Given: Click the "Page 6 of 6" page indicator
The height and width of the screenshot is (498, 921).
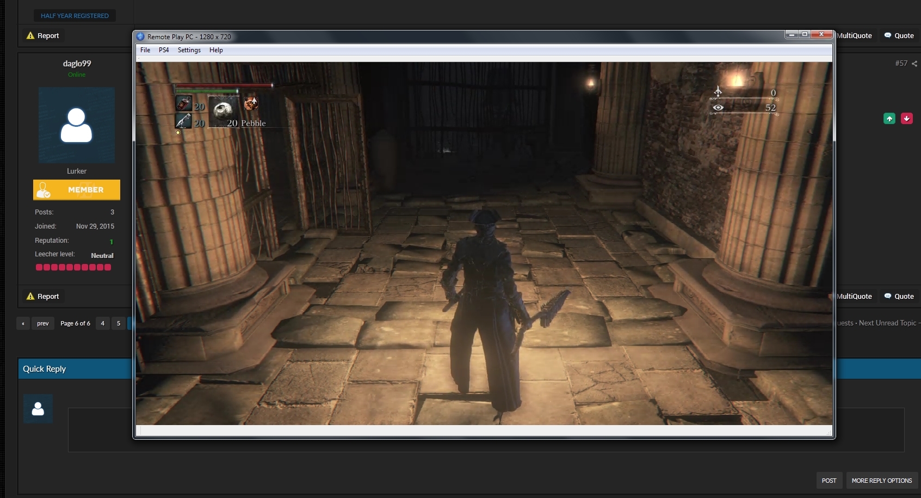Looking at the screenshot, I should pyautogui.click(x=76, y=323).
